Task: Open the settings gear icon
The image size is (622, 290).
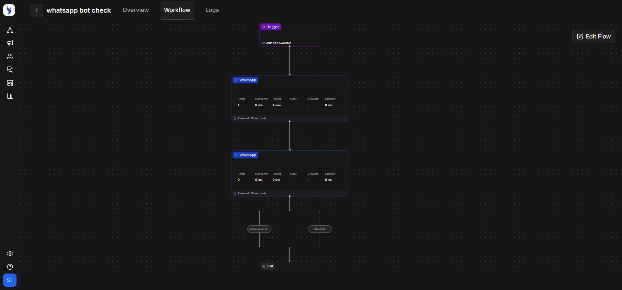Action: coord(10,253)
